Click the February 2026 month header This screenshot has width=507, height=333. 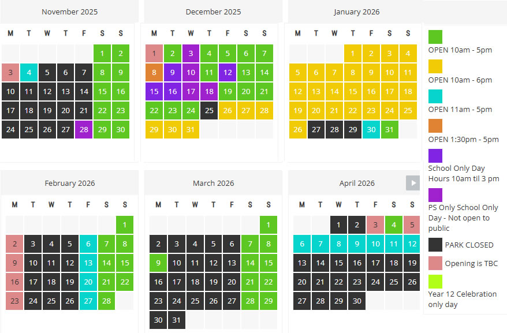[x=69, y=183]
